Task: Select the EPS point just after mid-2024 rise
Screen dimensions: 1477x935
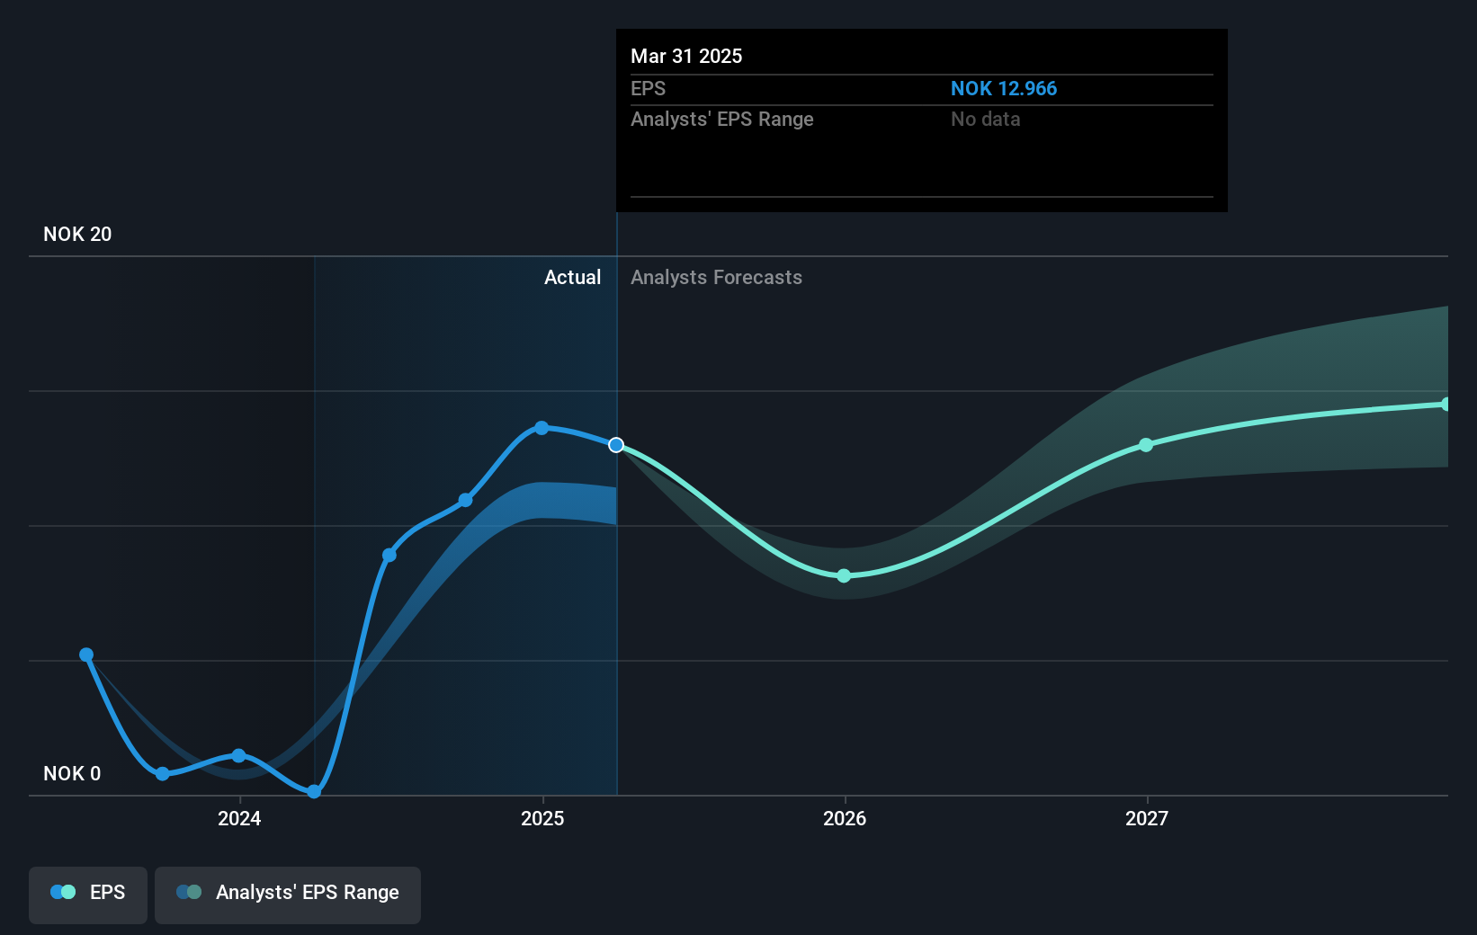Action: [389, 556]
